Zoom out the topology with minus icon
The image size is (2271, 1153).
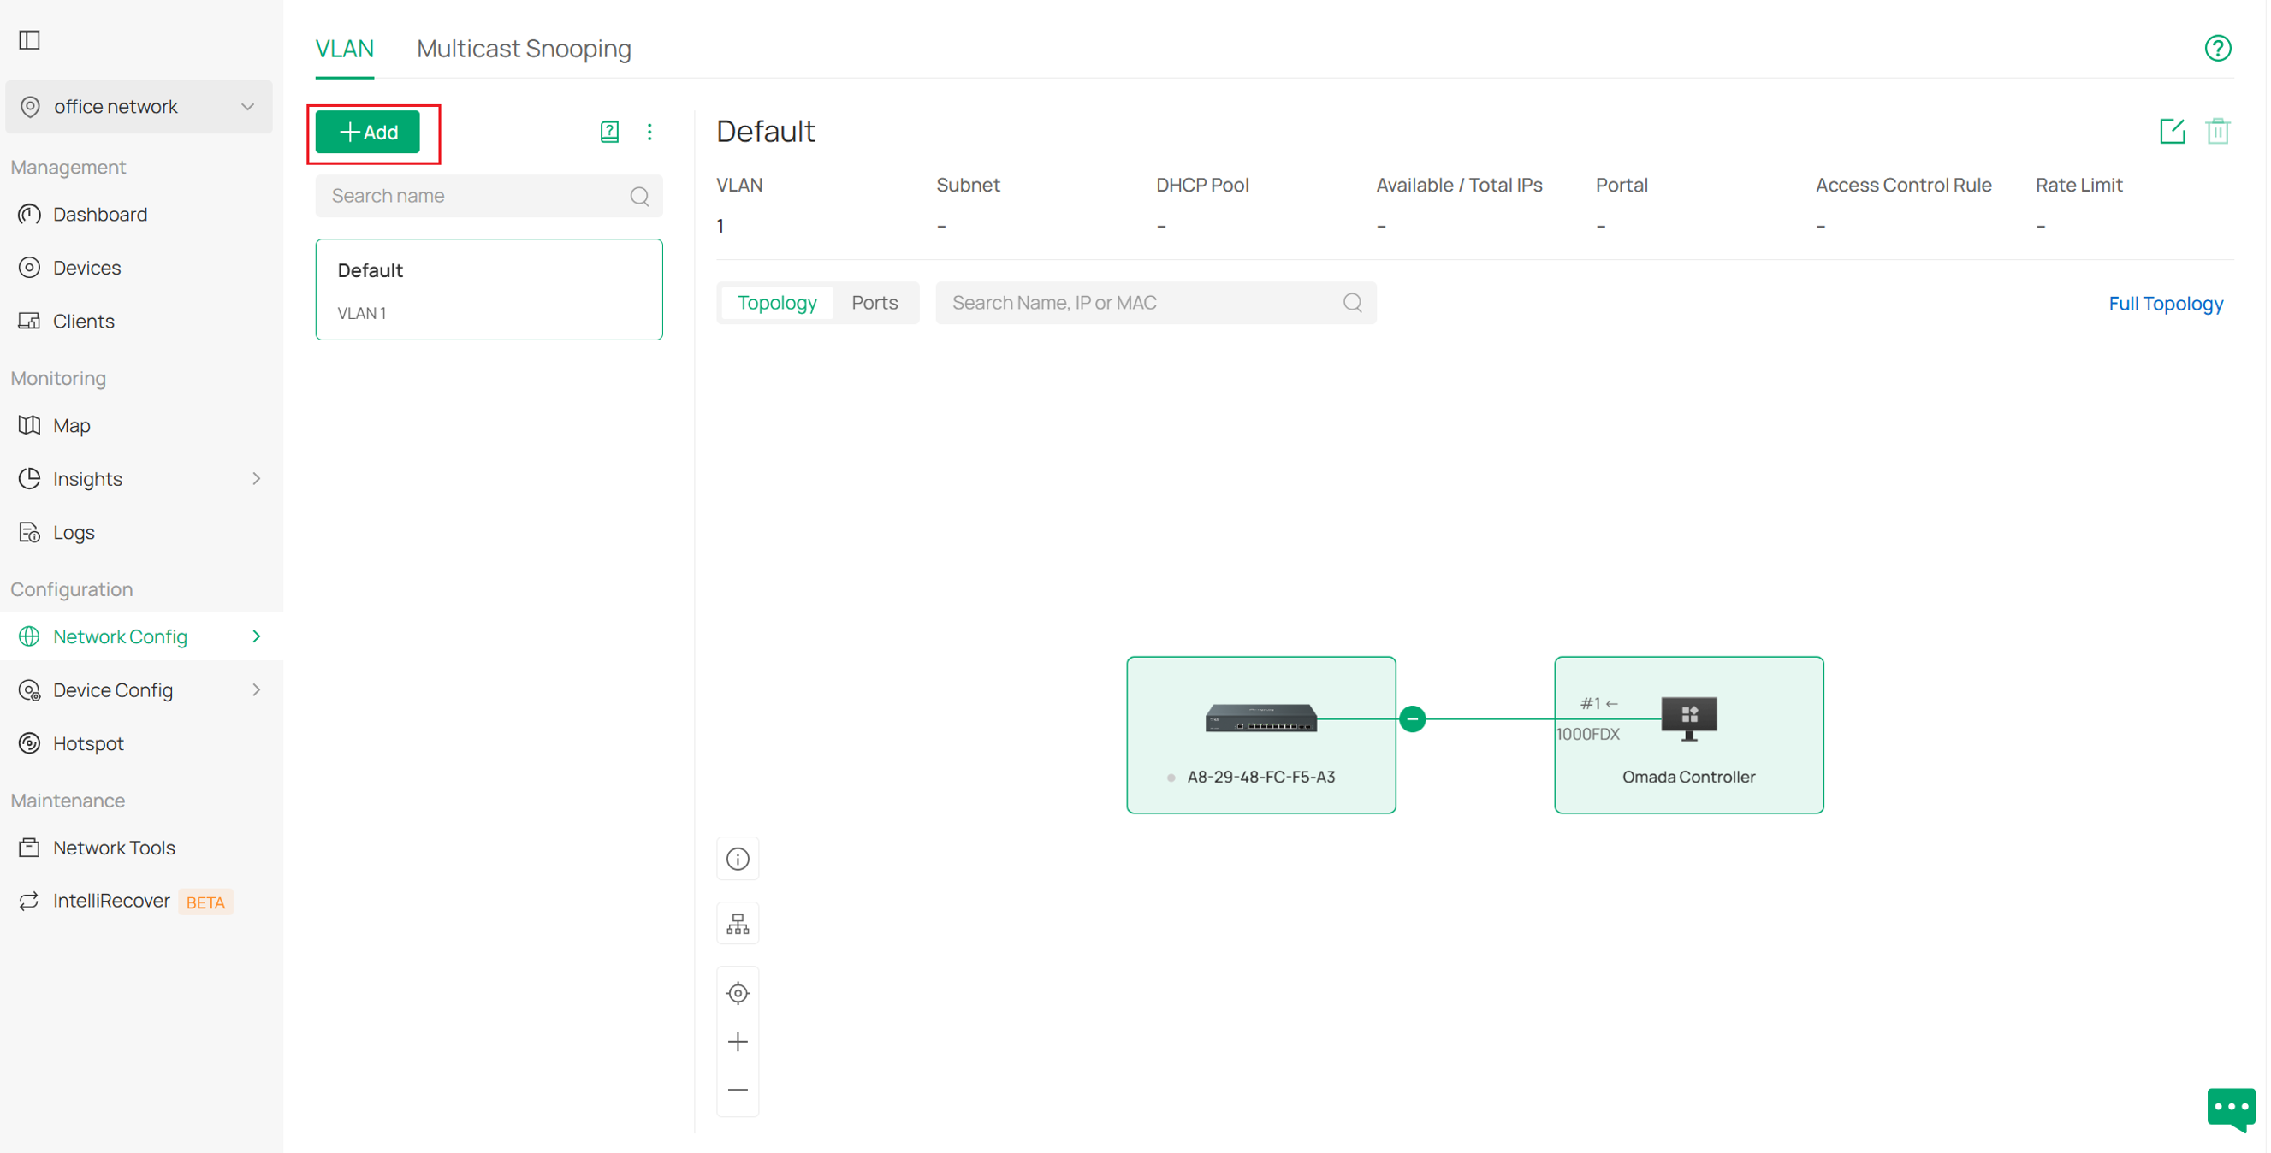click(x=738, y=1091)
